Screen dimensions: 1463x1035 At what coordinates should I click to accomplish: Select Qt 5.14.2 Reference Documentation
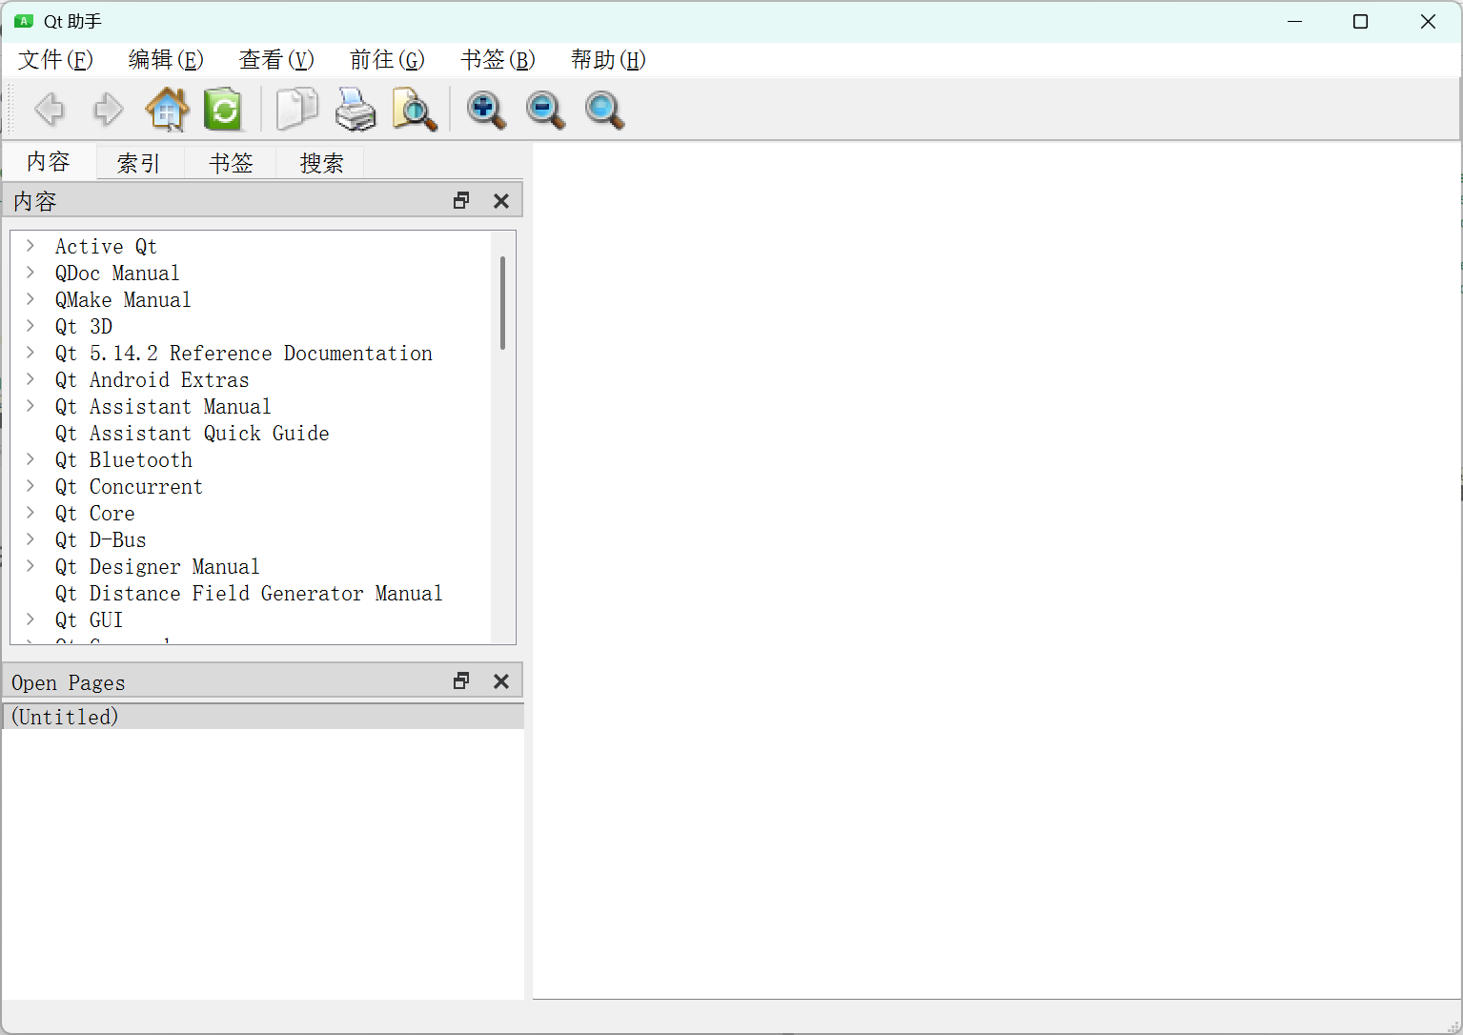tap(244, 353)
